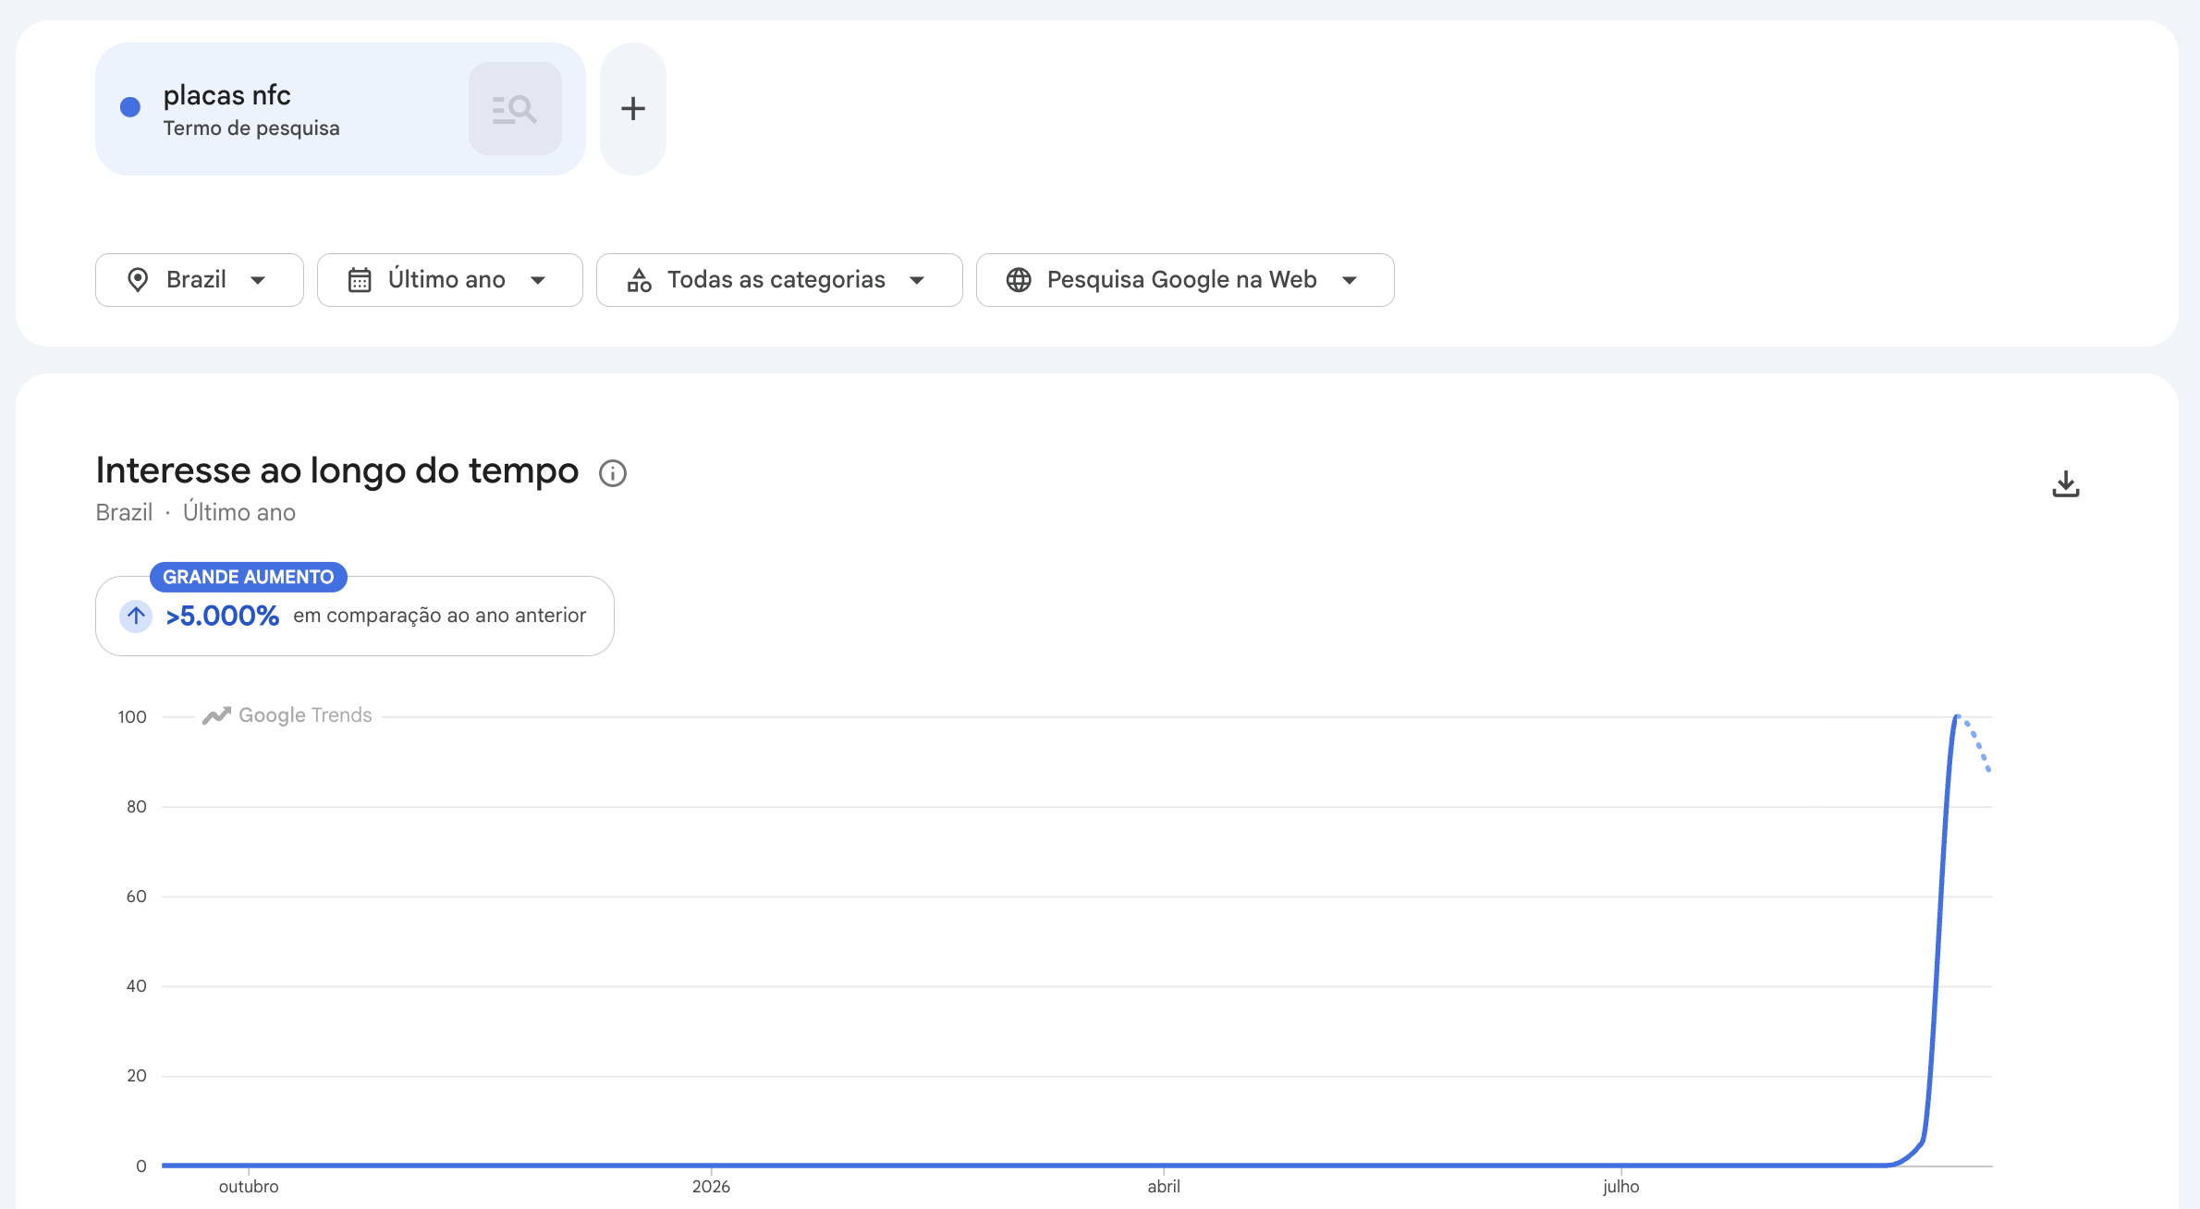
Task: Click the categories shapes icon
Action: pos(639,280)
